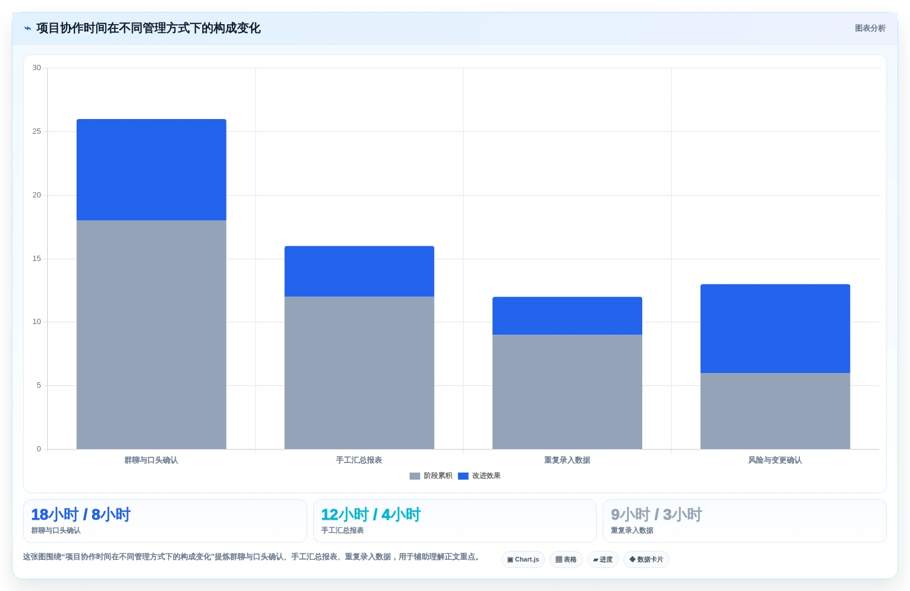Toggle the 阶段累积 legend item

pos(431,476)
